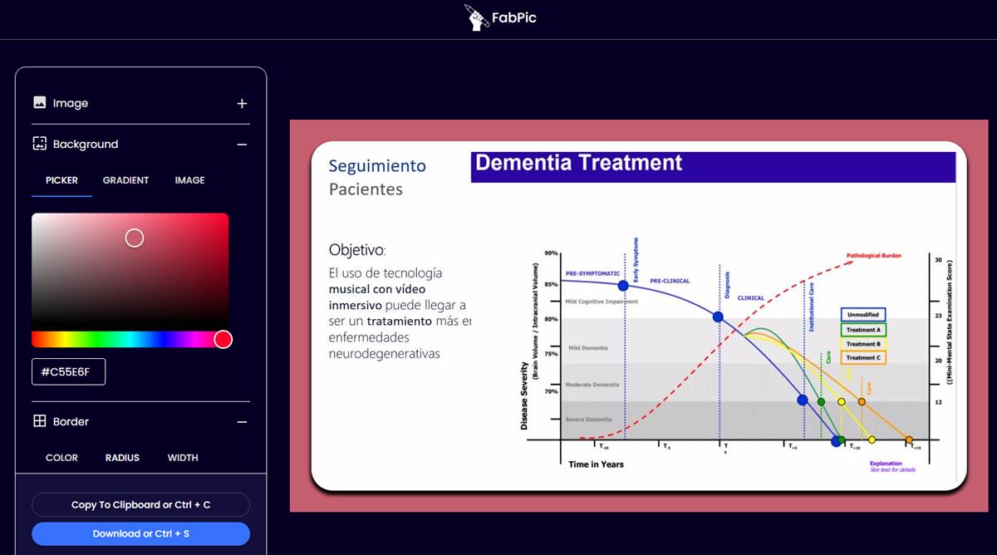
Task: Click the color saturation picker handle
Action: 135,238
